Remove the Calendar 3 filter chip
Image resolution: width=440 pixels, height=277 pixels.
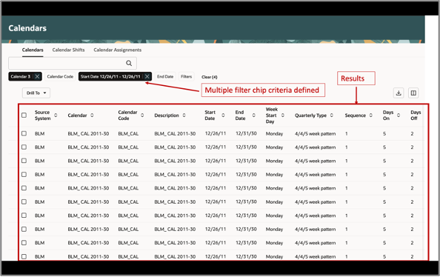pyautogui.click(x=37, y=76)
